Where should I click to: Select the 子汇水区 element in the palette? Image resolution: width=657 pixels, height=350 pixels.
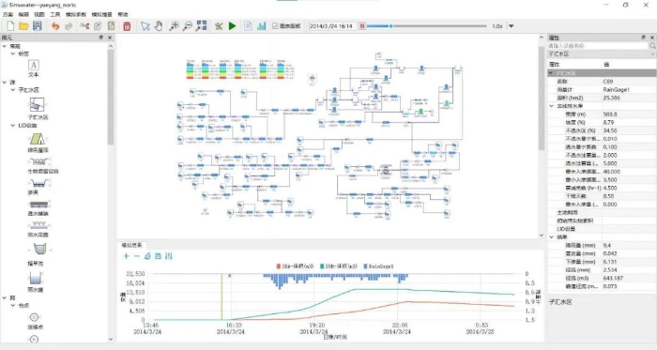pos(38,108)
